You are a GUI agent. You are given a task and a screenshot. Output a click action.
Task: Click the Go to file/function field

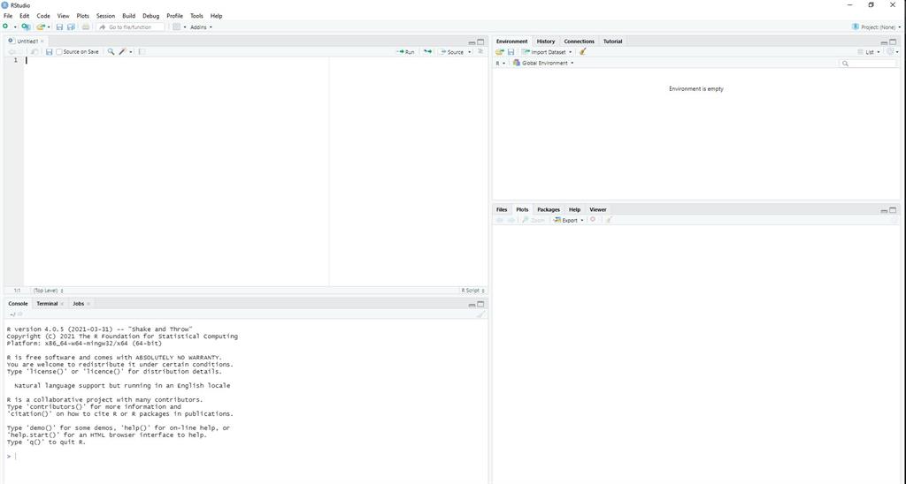tap(131, 27)
